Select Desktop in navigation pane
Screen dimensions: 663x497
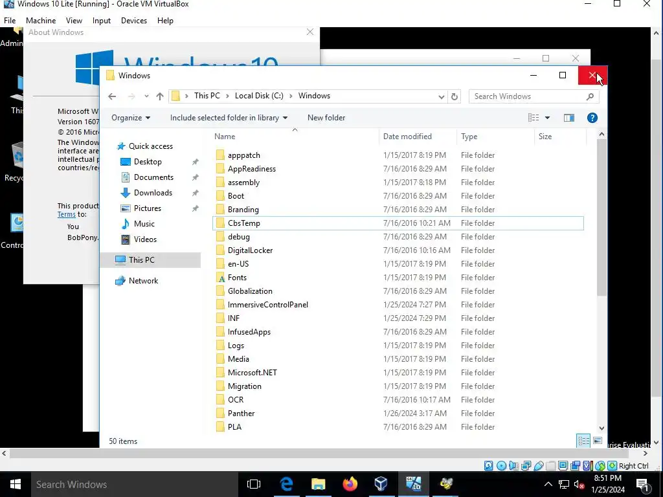(148, 162)
